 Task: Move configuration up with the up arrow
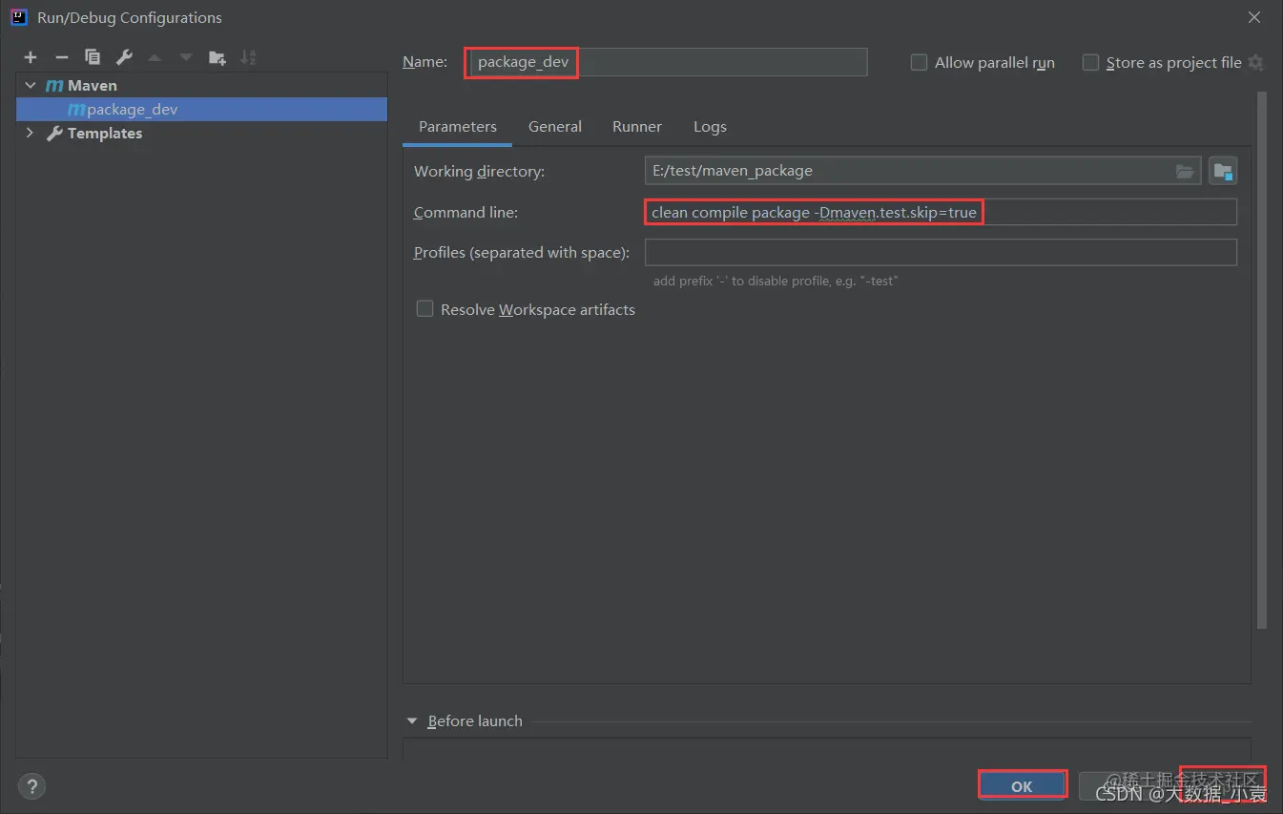pos(155,57)
